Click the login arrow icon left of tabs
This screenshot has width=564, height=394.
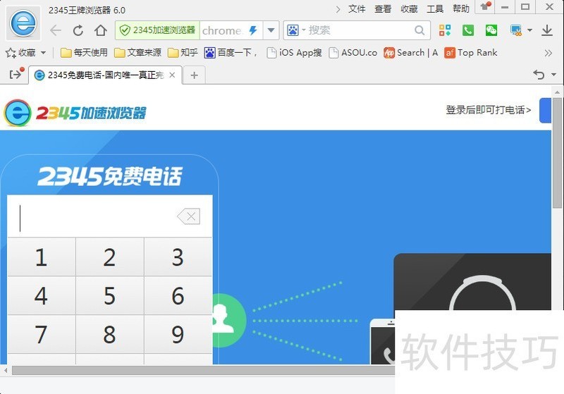(x=16, y=75)
